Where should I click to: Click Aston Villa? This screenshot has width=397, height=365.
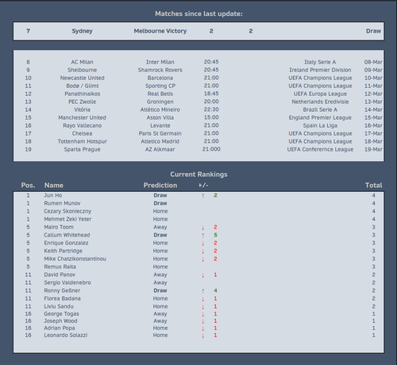pos(160,117)
